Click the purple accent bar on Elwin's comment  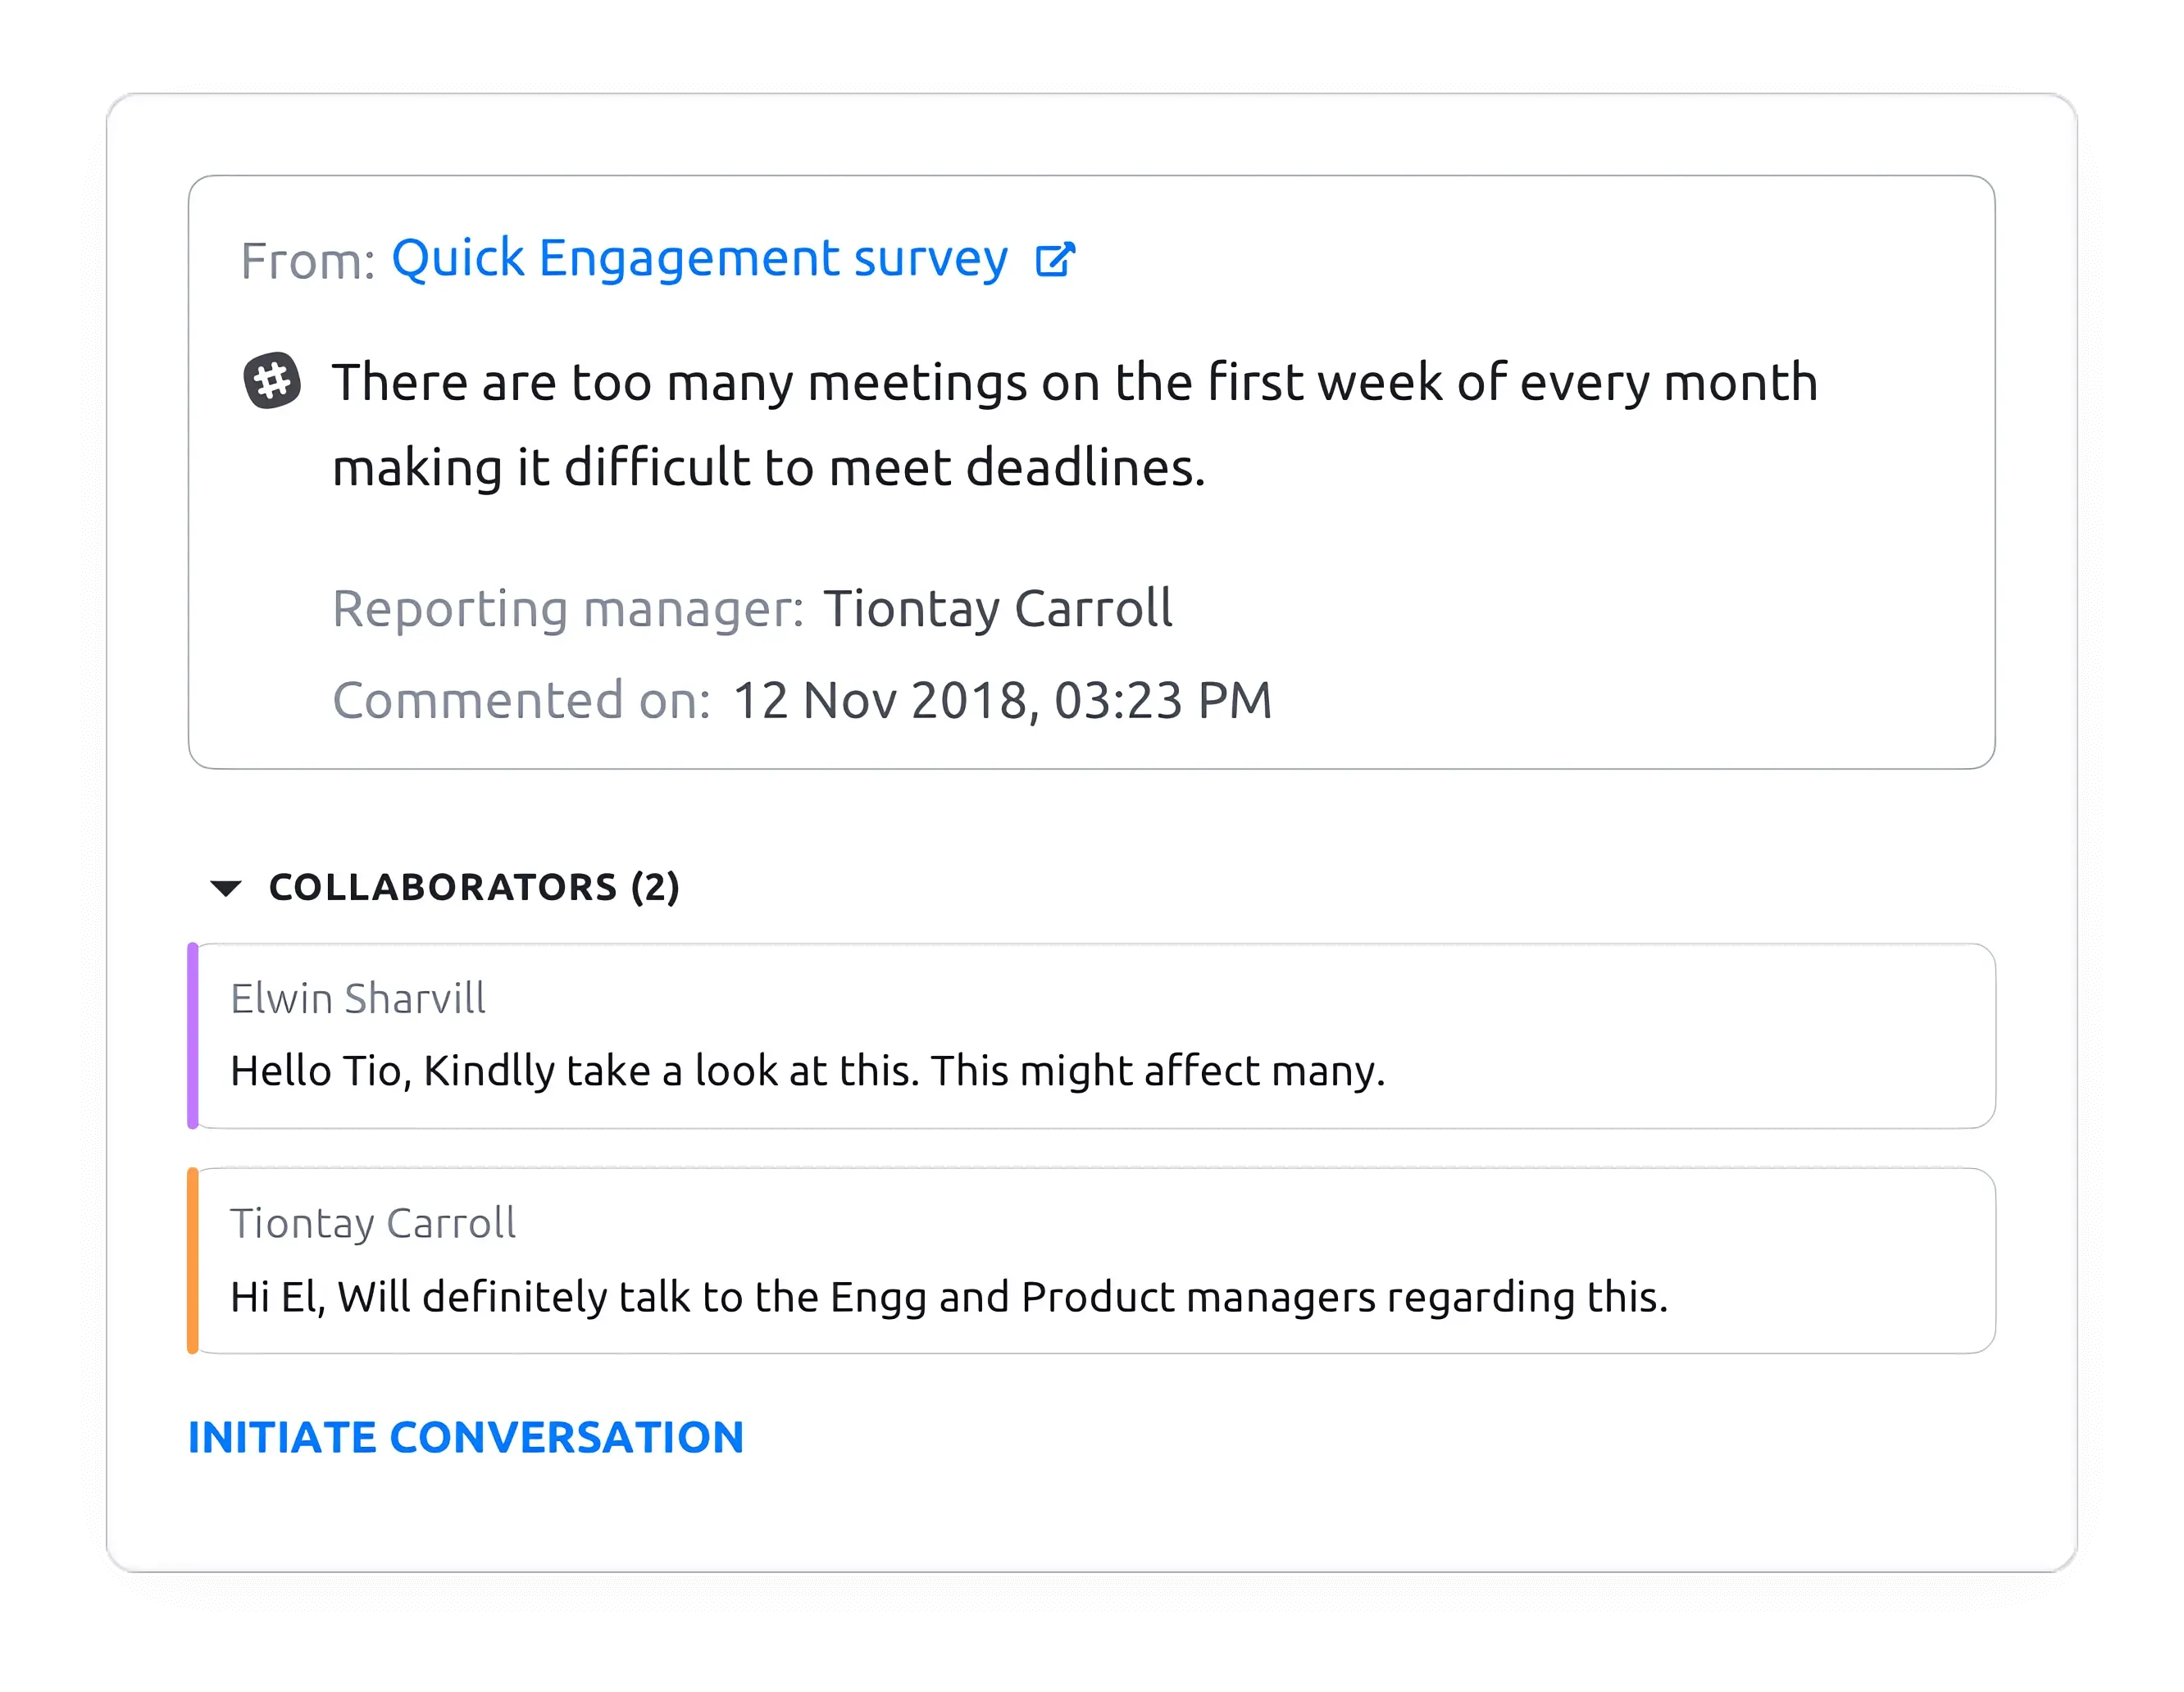pos(192,1037)
